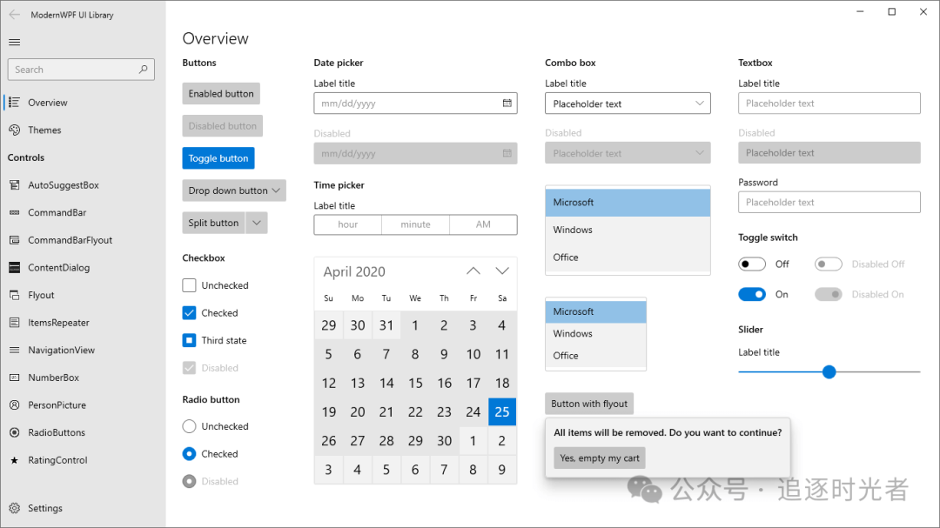Viewport: 940px width, 528px height.
Task: Turn on the Off toggle switch
Action: 752,263
